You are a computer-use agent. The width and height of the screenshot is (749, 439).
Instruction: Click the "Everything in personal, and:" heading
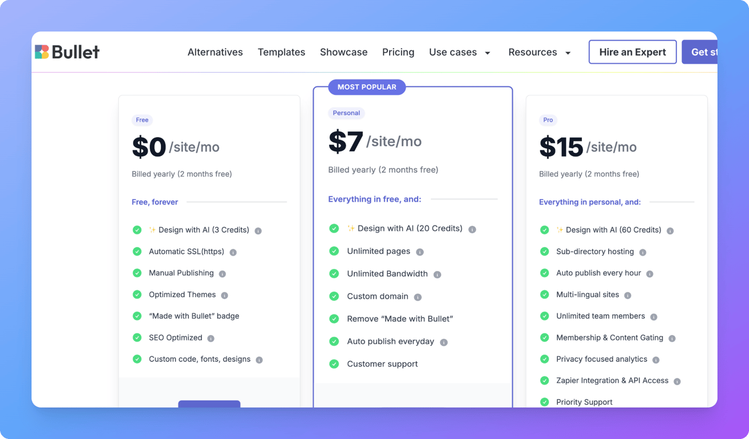(x=590, y=202)
